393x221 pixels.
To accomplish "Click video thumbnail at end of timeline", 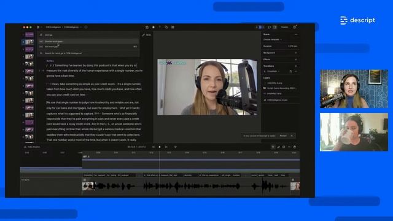I will (295, 186).
